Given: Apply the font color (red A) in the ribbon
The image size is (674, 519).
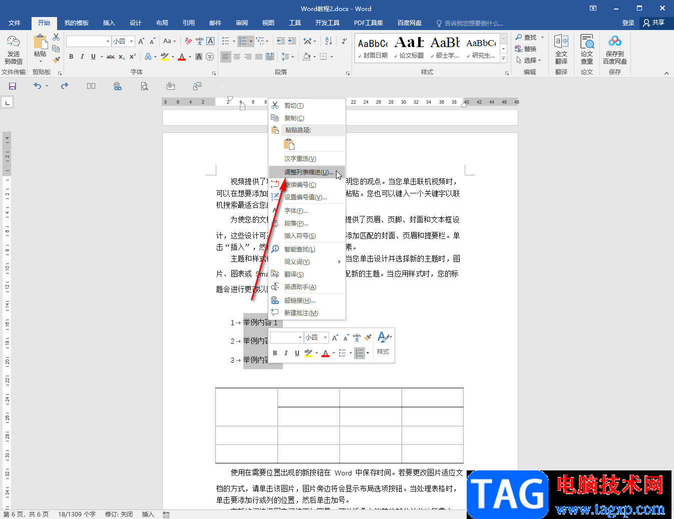Looking at the screenshot, I should pos(182,57).
